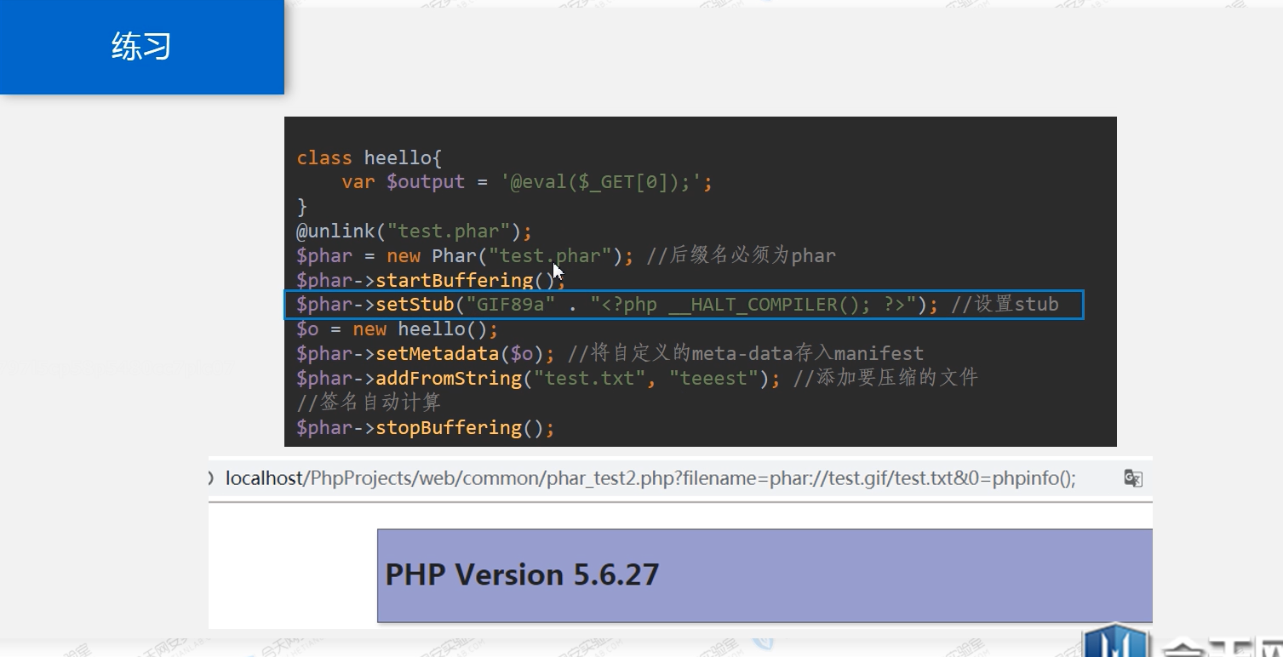Click the 练习 slide title

141,46
